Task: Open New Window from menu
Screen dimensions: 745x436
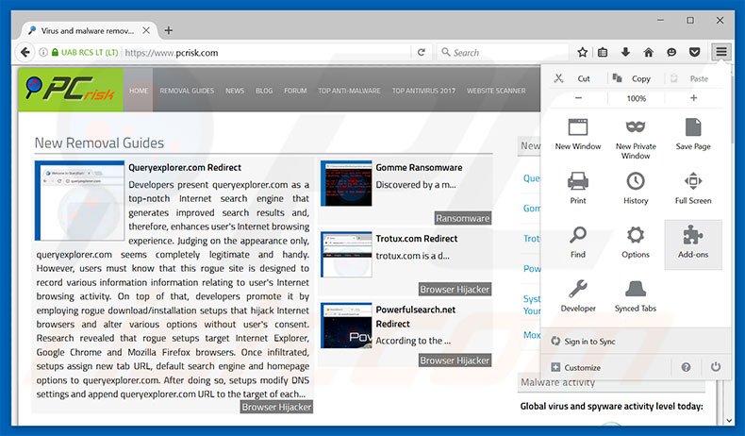Action: tap(578, 135)
